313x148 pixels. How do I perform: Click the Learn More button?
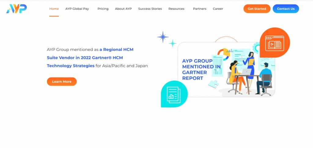click(x=62, y=82)
